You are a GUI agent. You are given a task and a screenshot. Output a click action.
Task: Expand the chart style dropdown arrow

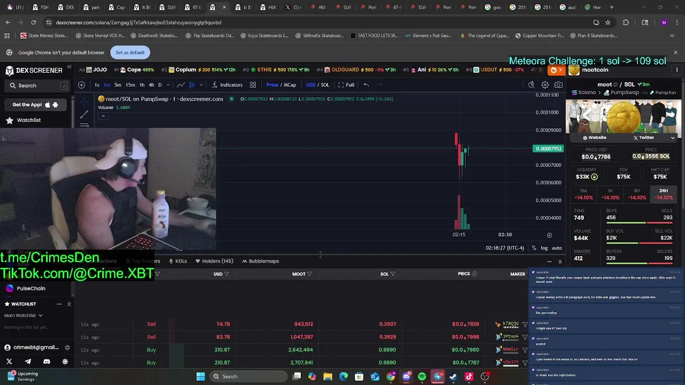[x=200, y=84]
